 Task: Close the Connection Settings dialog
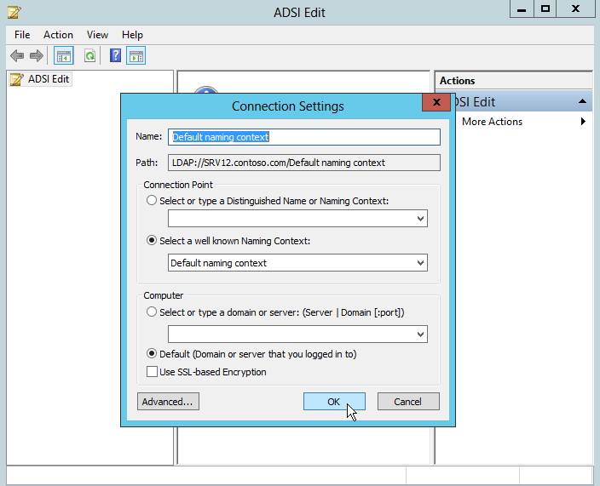click(x=436, y=102)
